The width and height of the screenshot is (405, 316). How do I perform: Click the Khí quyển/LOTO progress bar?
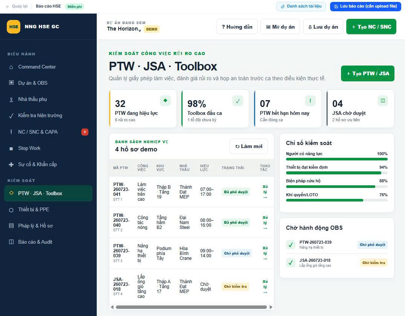[336, 200]
